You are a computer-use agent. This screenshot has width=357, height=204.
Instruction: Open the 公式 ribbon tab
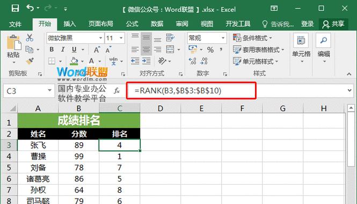coord(132,24)
